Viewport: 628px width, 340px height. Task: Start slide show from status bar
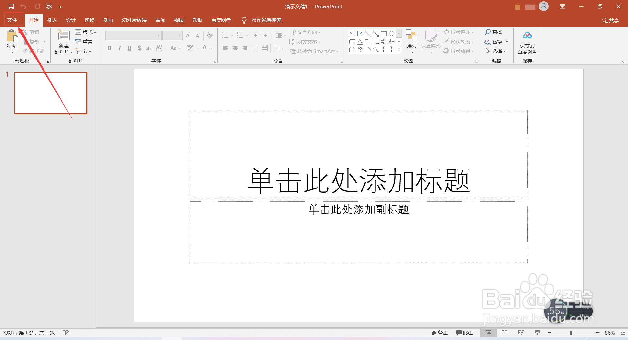pyautogui.click(x=537, y=332)
